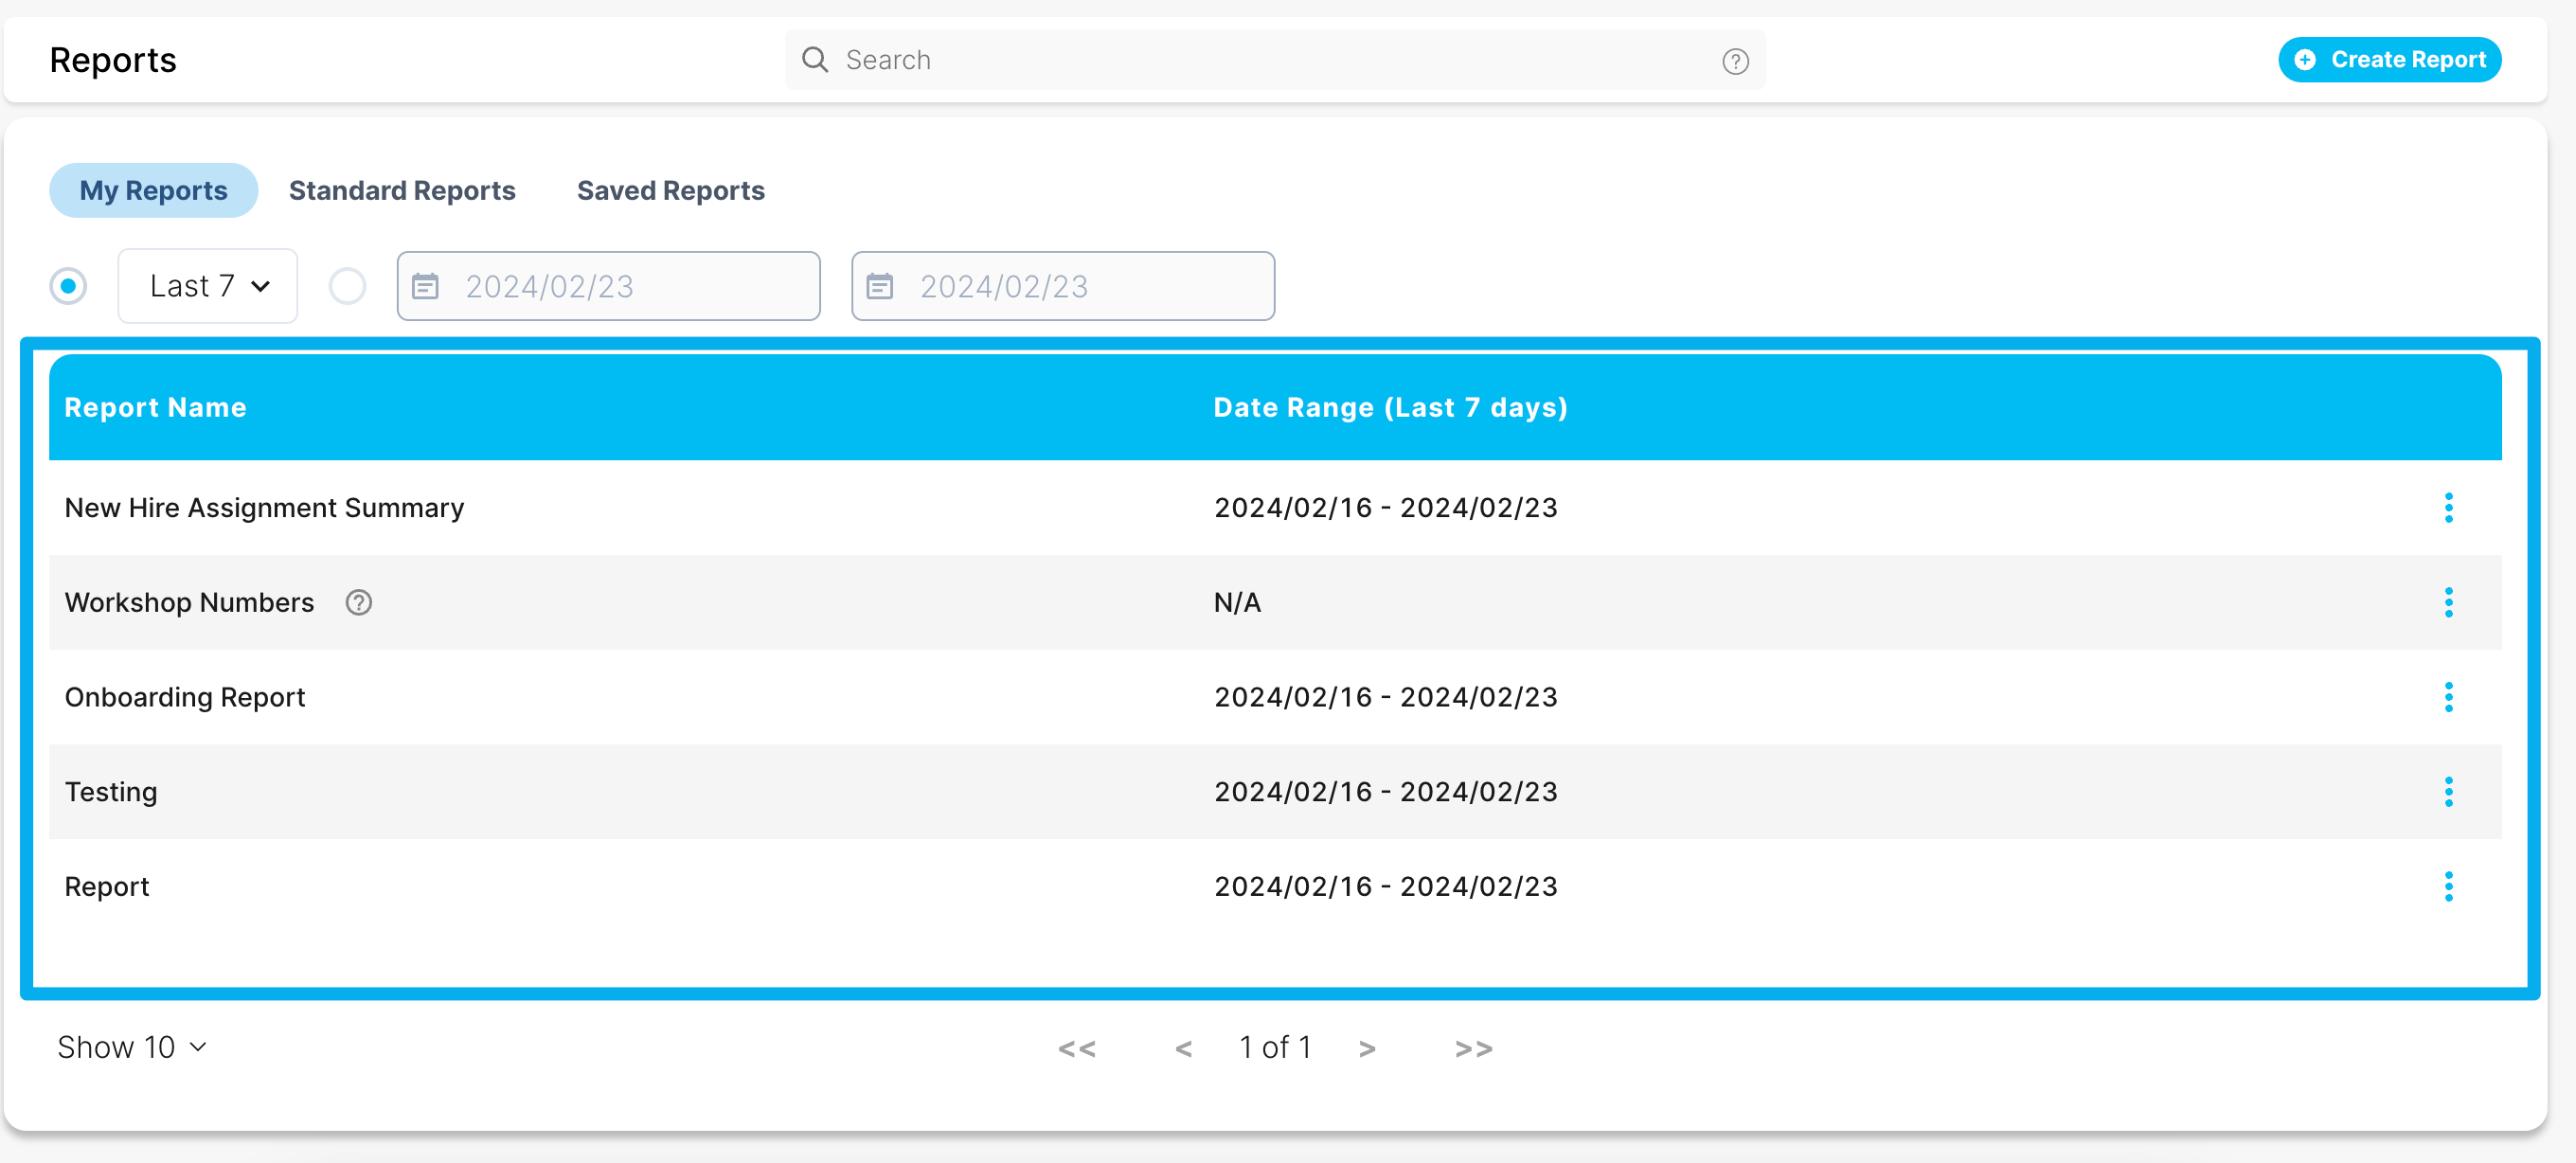
Task: Open options menu for New Hire Assignment Summary
Action: coord(2448,508)
